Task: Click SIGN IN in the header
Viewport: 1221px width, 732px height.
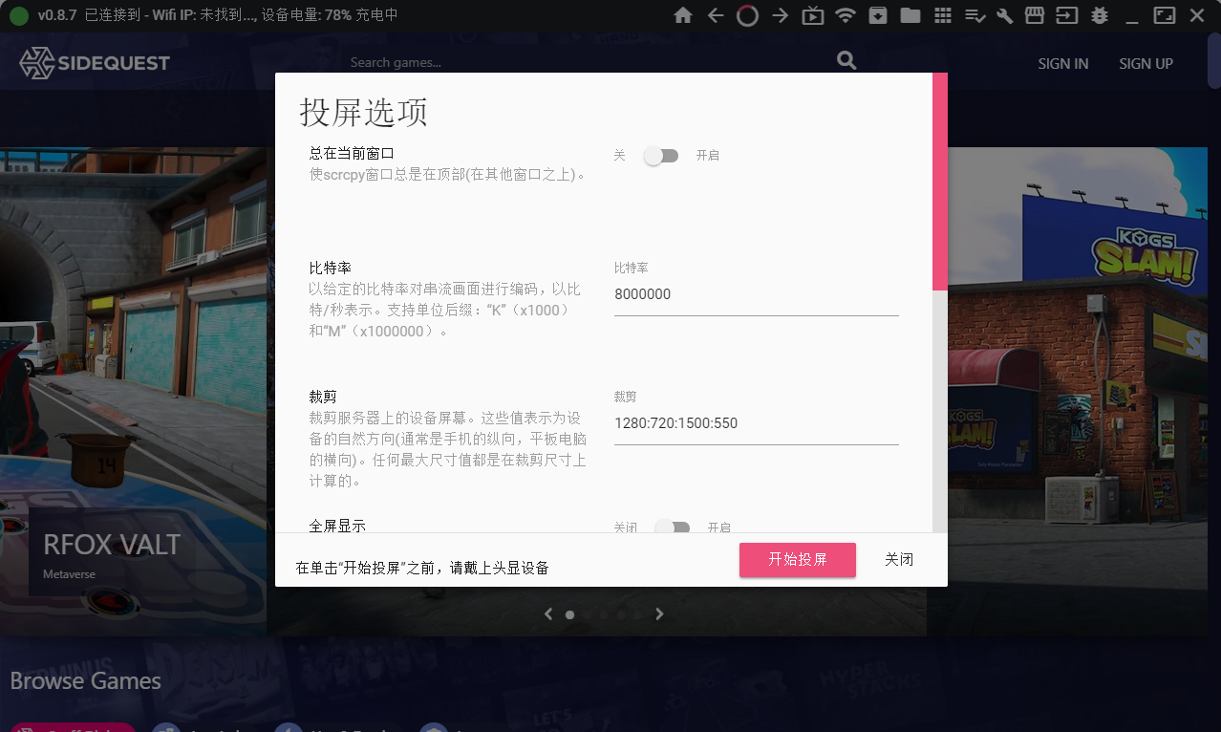Action: [x=1063, y=64]
